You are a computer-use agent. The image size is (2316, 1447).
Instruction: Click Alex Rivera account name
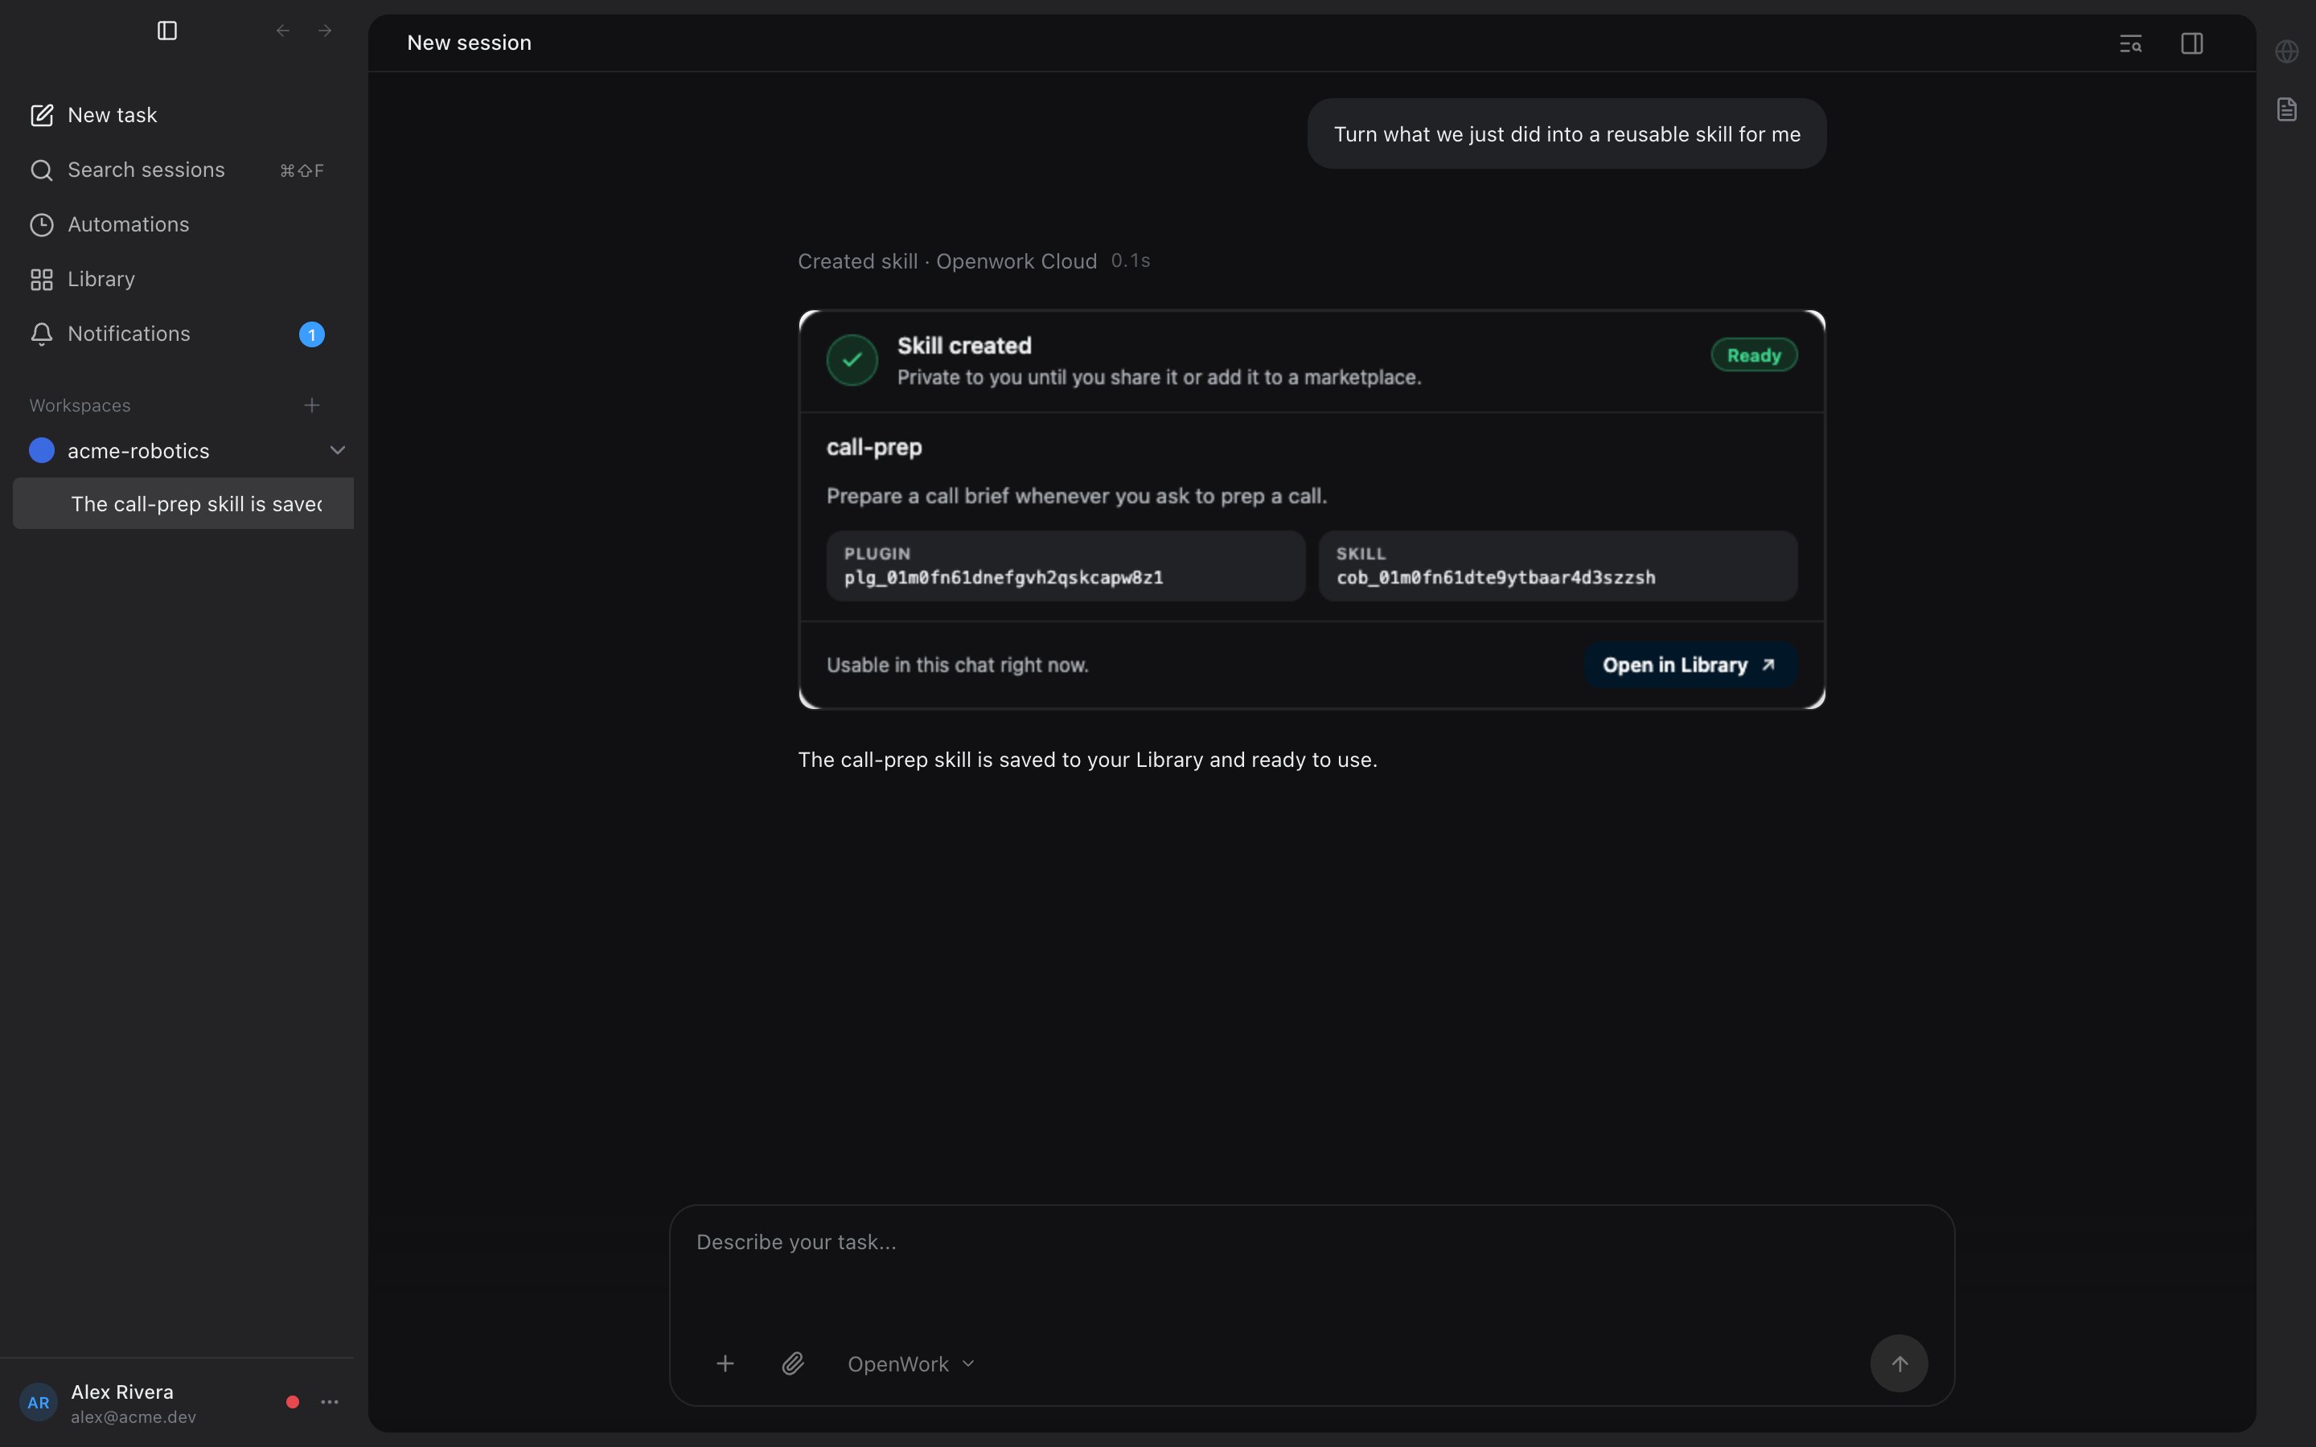122,1392
